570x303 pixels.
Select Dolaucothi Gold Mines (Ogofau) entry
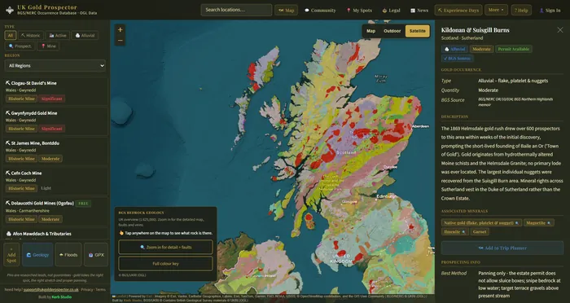pyautogui.click(x=55, y=211)
